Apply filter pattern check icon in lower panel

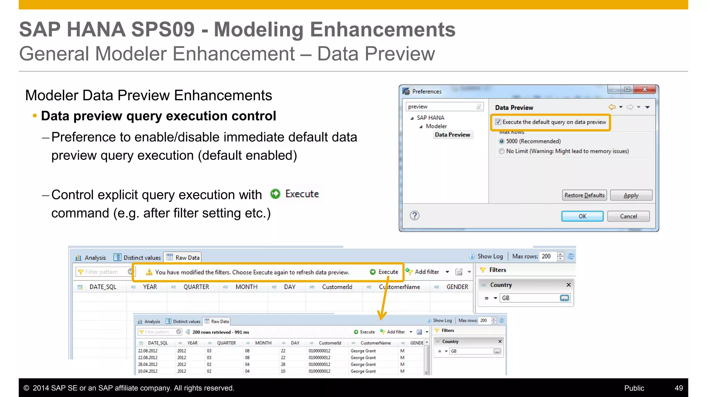pyautogui.click(x=178, y=332)
